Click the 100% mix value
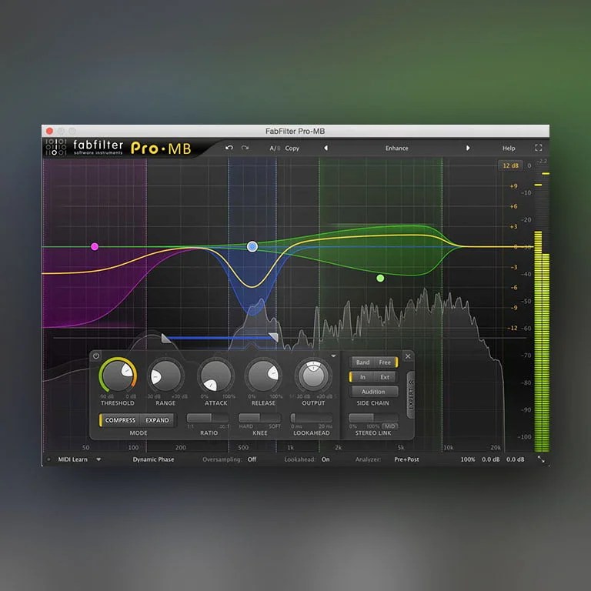Screen dimensions: 591x591 coord(467,459)
